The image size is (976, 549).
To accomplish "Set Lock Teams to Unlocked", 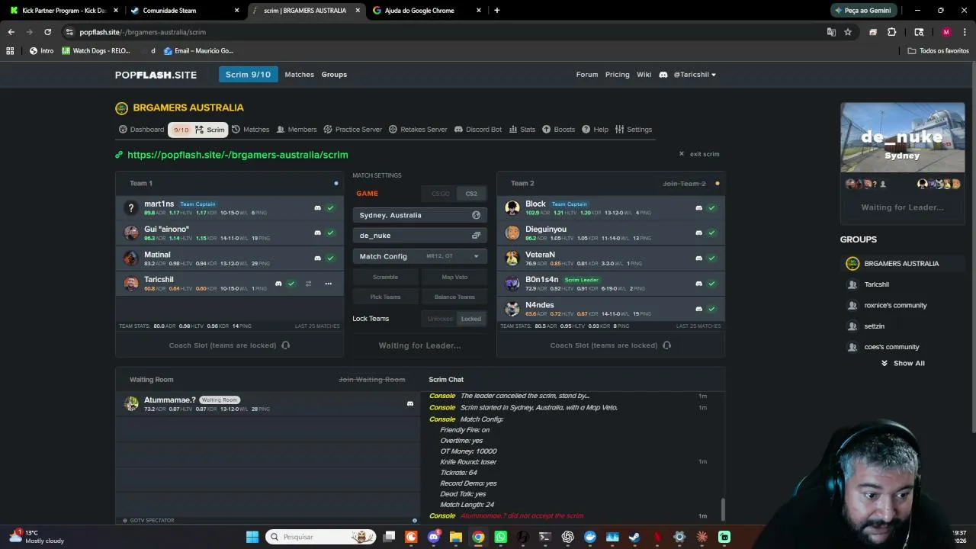I will [x=440, y=319].
